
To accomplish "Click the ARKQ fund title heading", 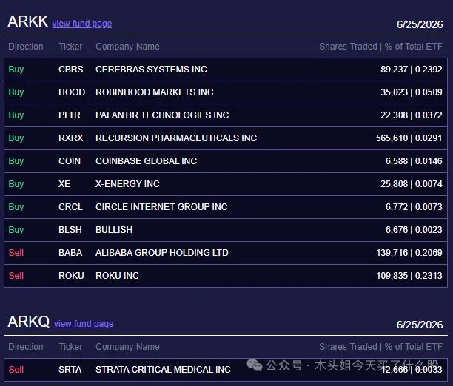I will click(29, 322).
